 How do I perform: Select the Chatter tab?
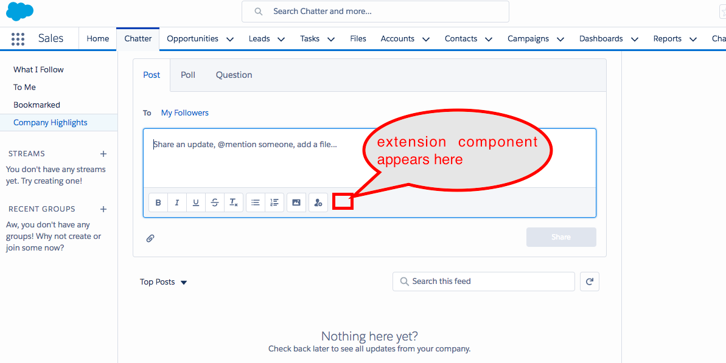(x=138, y=39)
